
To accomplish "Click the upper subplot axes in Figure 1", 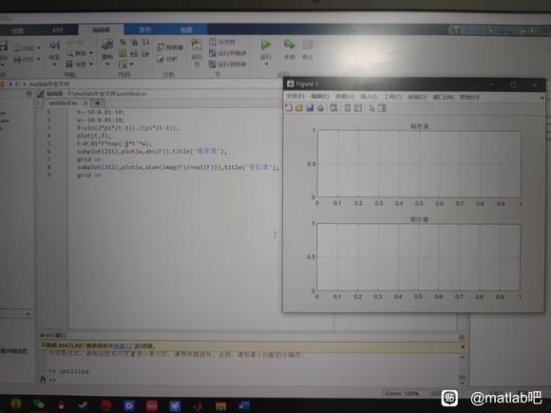I will [419, 163].
